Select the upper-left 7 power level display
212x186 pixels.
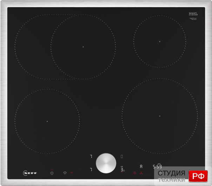[91, 157]
